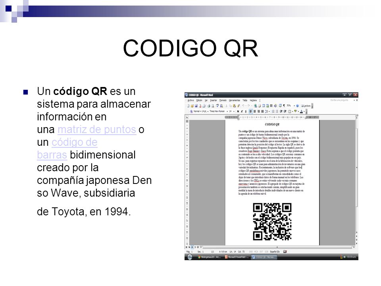Viewport: 381px width, 286px height.
Task: Open the Ventana menu
Action: click(x=253, y=100)
